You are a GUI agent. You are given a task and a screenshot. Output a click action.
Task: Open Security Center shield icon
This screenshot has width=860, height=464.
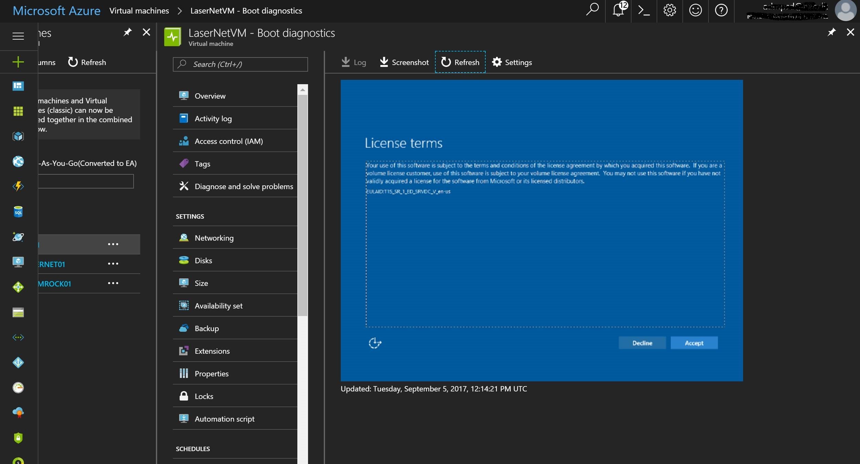point(18,438)
